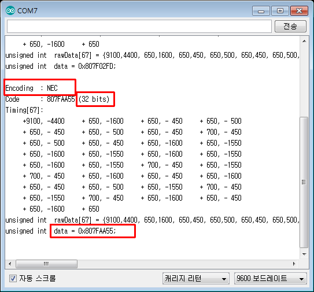
Task: Click the horizontal scrollbar thumb
Action: (x=46, y=264)
